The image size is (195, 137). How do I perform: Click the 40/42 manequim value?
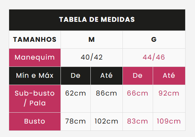[x=91, y=57]
